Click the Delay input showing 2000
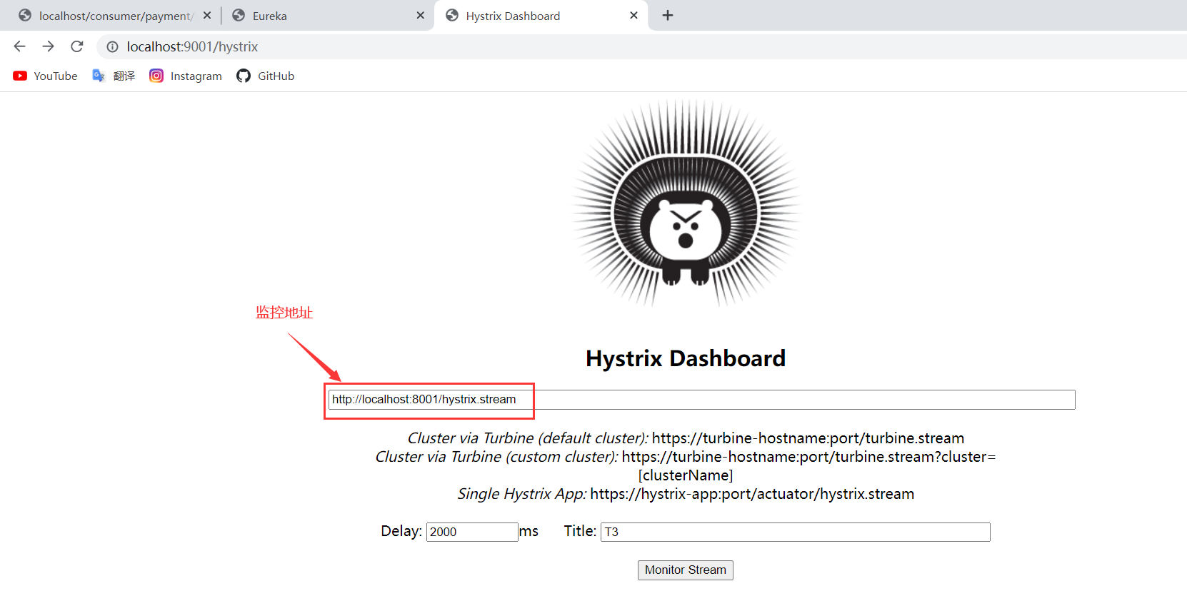Screen dimensions: 1187x611 pos(472,532)
